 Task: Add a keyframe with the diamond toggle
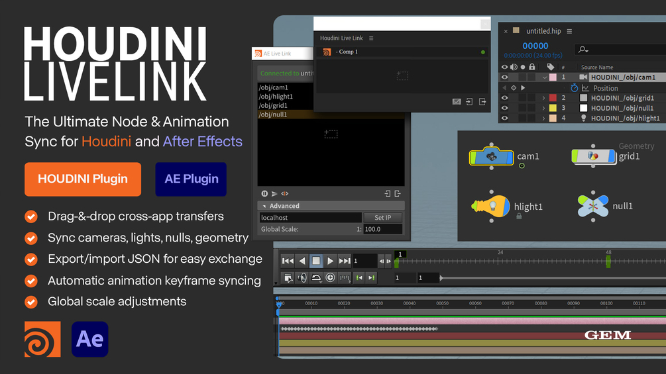pyautogui.click(x=514, y=88)
